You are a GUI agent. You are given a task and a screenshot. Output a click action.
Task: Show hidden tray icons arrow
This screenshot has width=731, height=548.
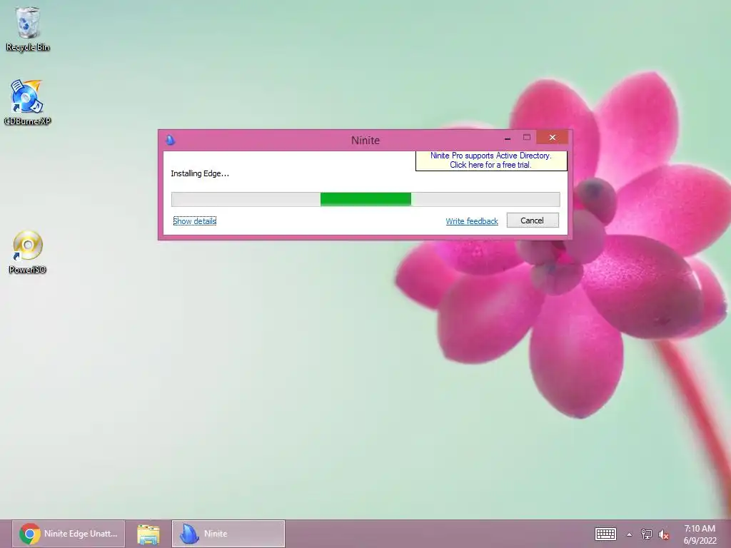pyautogui.click(x=630, y=534)
